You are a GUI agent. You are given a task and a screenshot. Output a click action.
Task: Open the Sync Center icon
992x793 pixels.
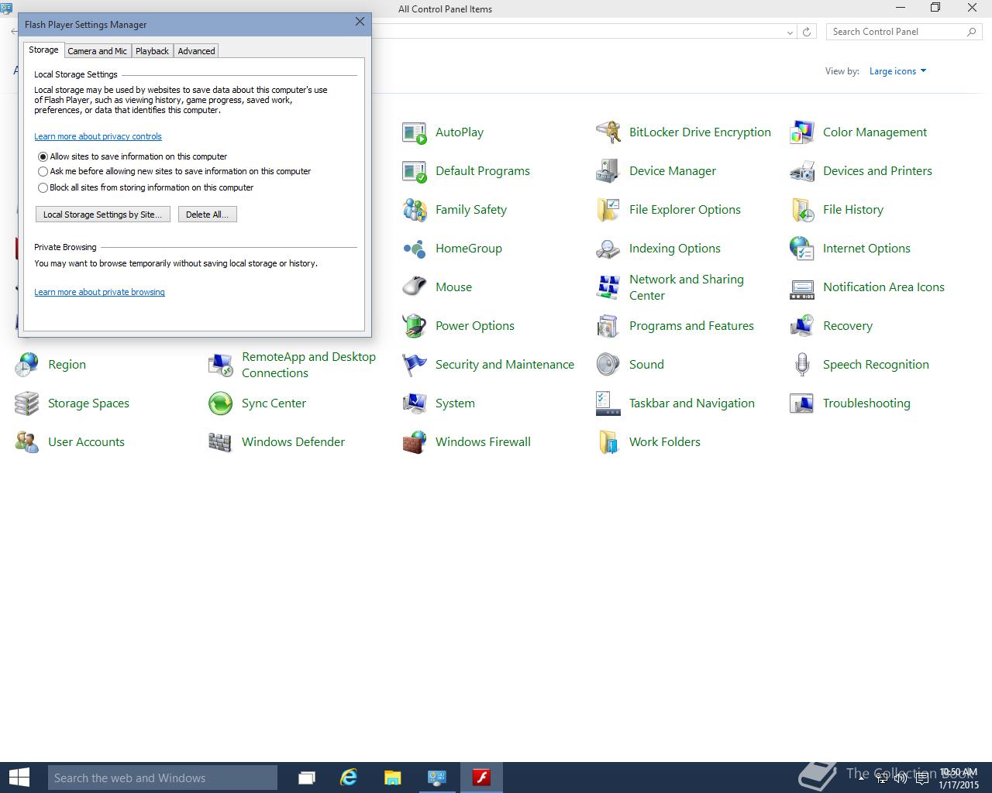221,403
